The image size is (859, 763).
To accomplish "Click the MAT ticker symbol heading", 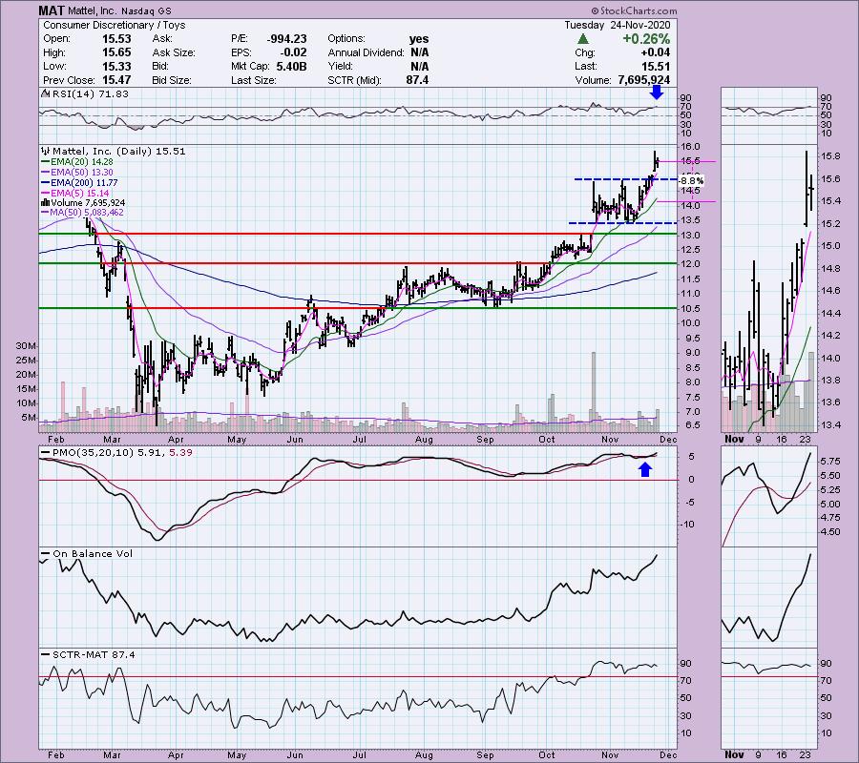I will click(52, 10).
